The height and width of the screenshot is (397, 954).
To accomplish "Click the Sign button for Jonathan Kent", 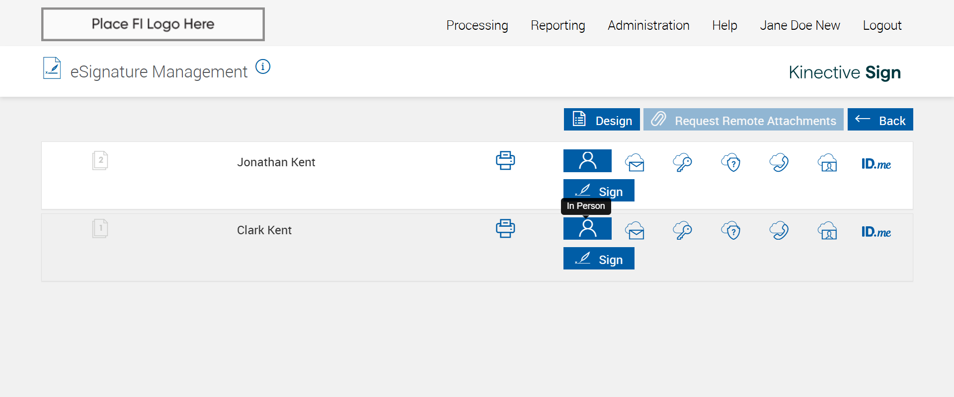I will coord(599,191).
